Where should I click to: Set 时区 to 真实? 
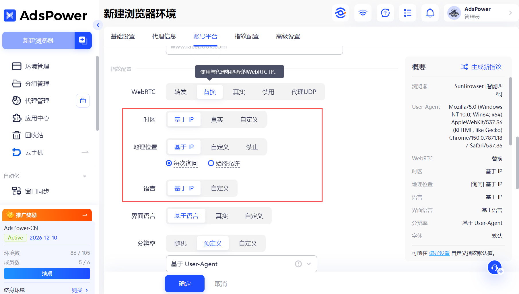[x=217, y=119]
